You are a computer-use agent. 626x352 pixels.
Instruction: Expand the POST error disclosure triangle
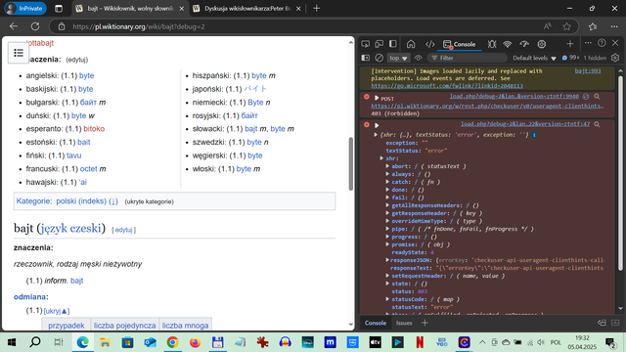pos(376,98)
